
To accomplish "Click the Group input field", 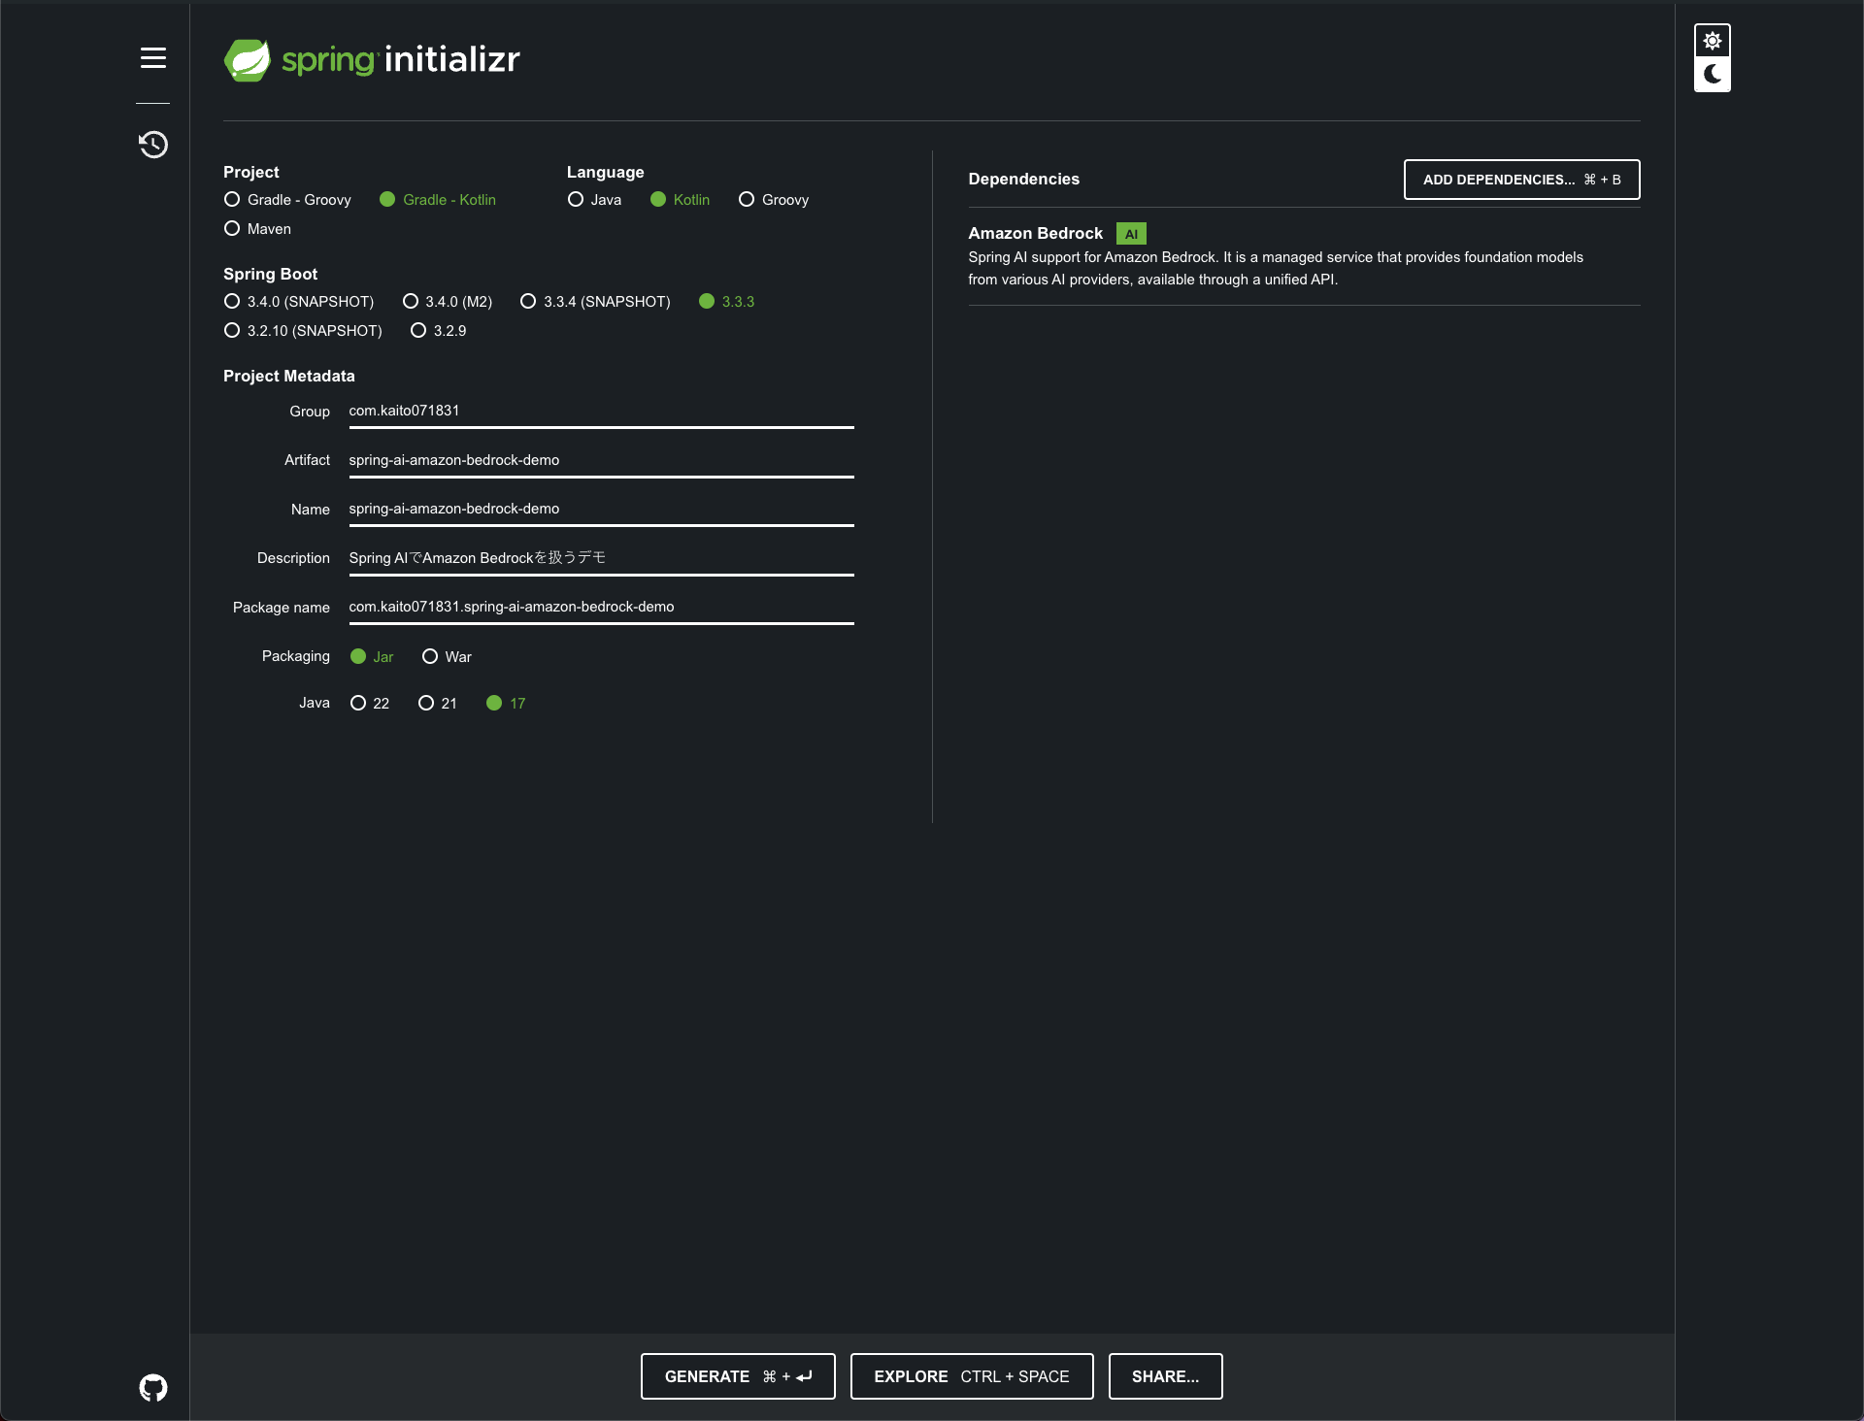I will pyautogui.click(x=600, y=412).
